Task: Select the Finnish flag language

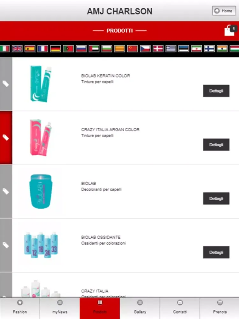Action: coord(209,48)
